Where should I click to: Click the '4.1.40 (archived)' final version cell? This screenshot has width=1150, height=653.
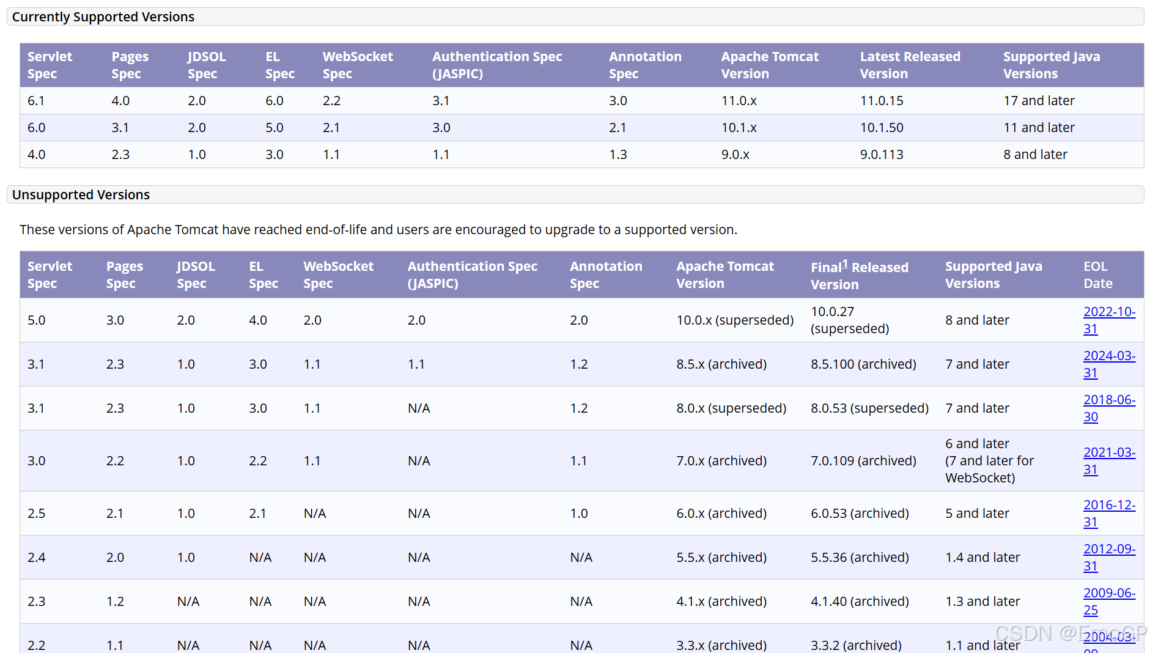pyautogui.click(x=860, y=602)
